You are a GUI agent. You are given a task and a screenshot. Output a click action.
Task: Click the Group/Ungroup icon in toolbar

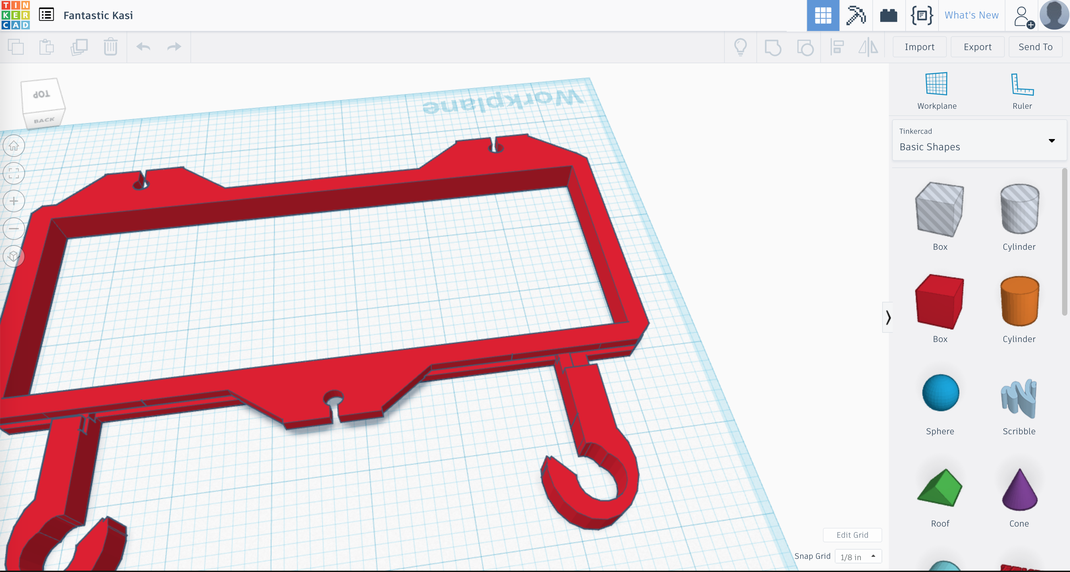pyautogui.click(x=774, y=46)
